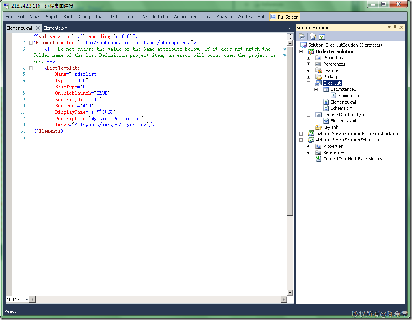Open the Tools menu
This screenshot has width=412, height=320.
pyautogui.click(x=131, y=17)
